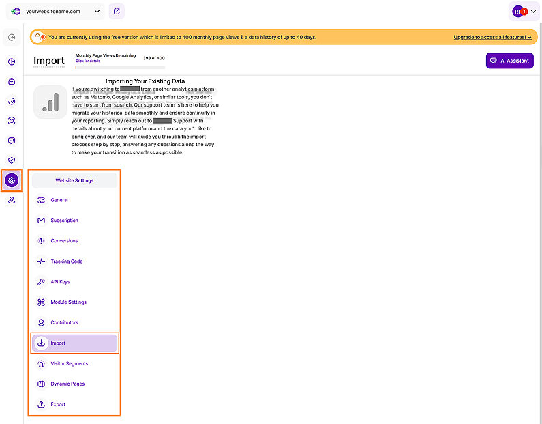Screen dimensions: 542x424
Task: Select the Import menu item
Action: point(75,343)
